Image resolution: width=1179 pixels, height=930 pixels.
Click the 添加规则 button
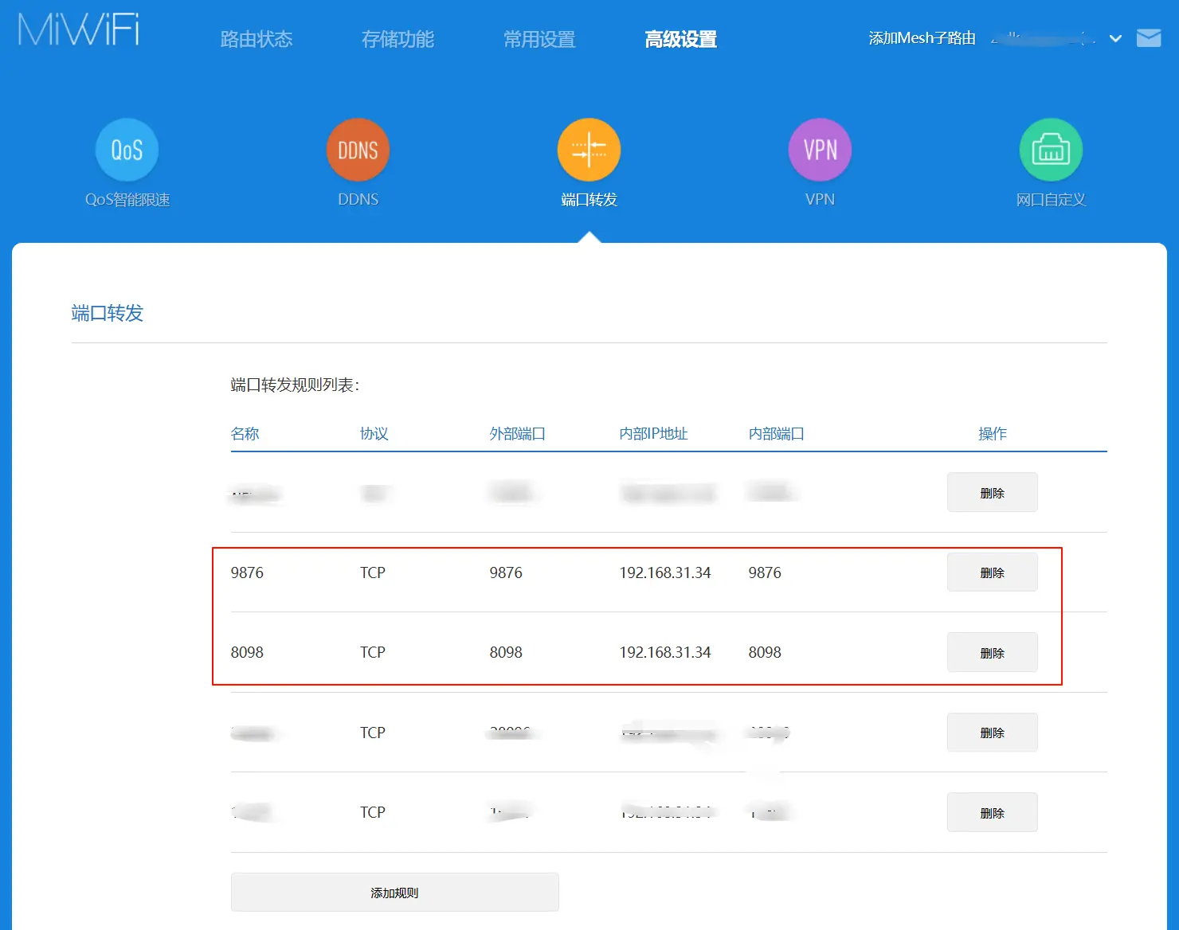coord(394,893)
